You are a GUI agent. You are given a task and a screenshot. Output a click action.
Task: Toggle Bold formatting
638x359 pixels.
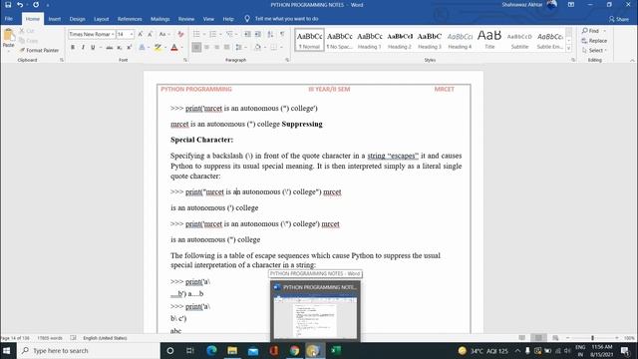pos(73,48)
